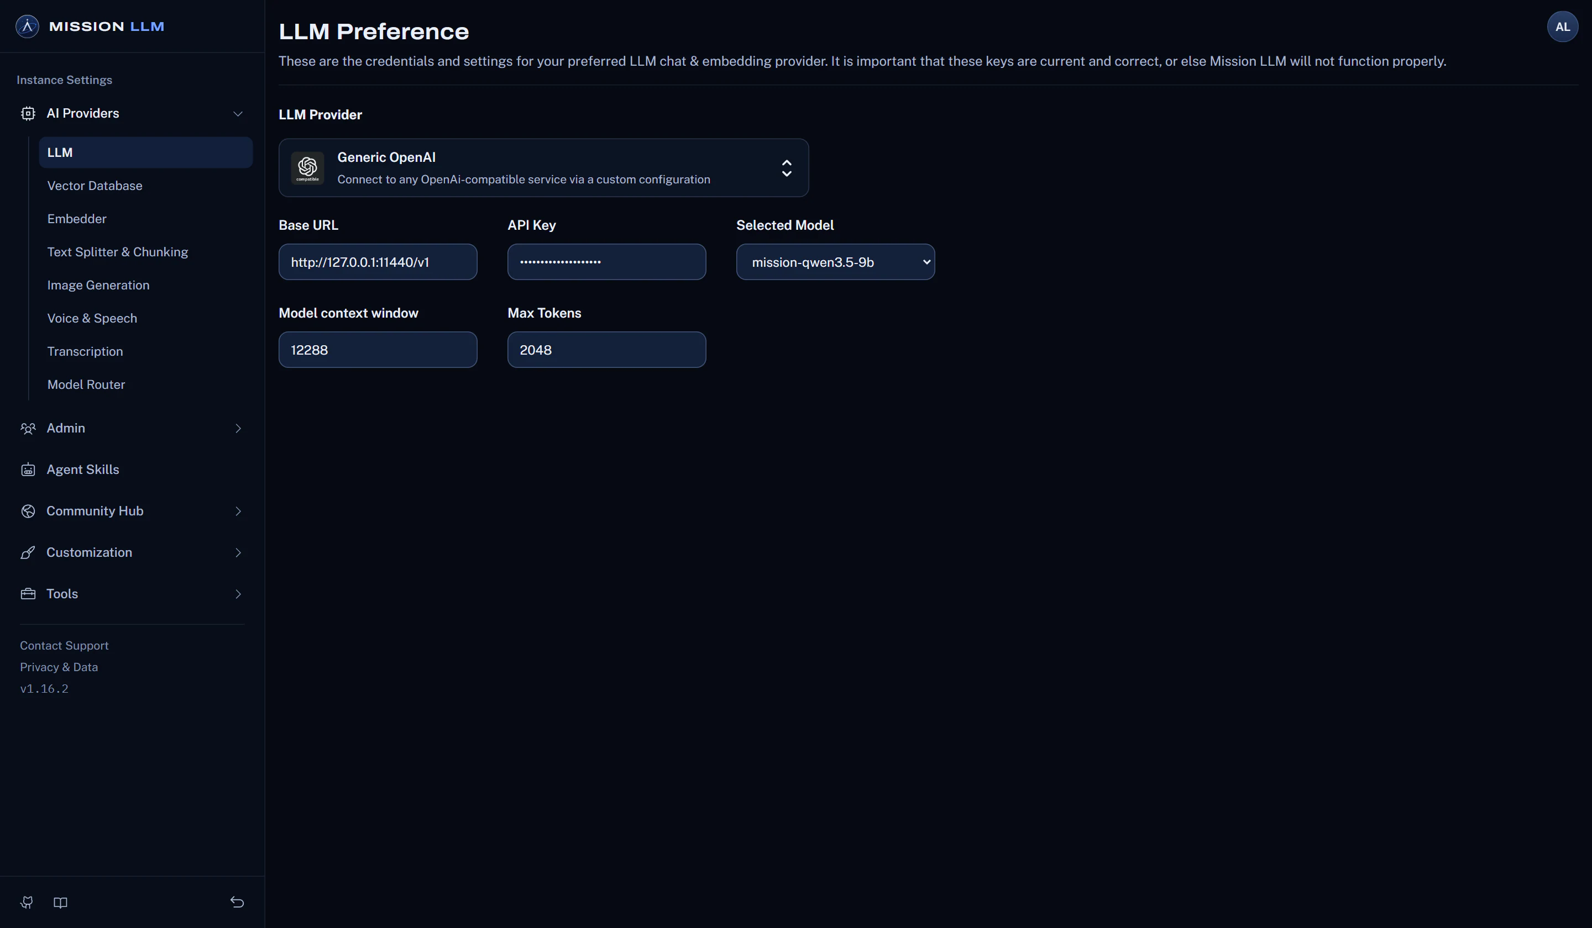Expand the Tools section chevron

(238, 594)
